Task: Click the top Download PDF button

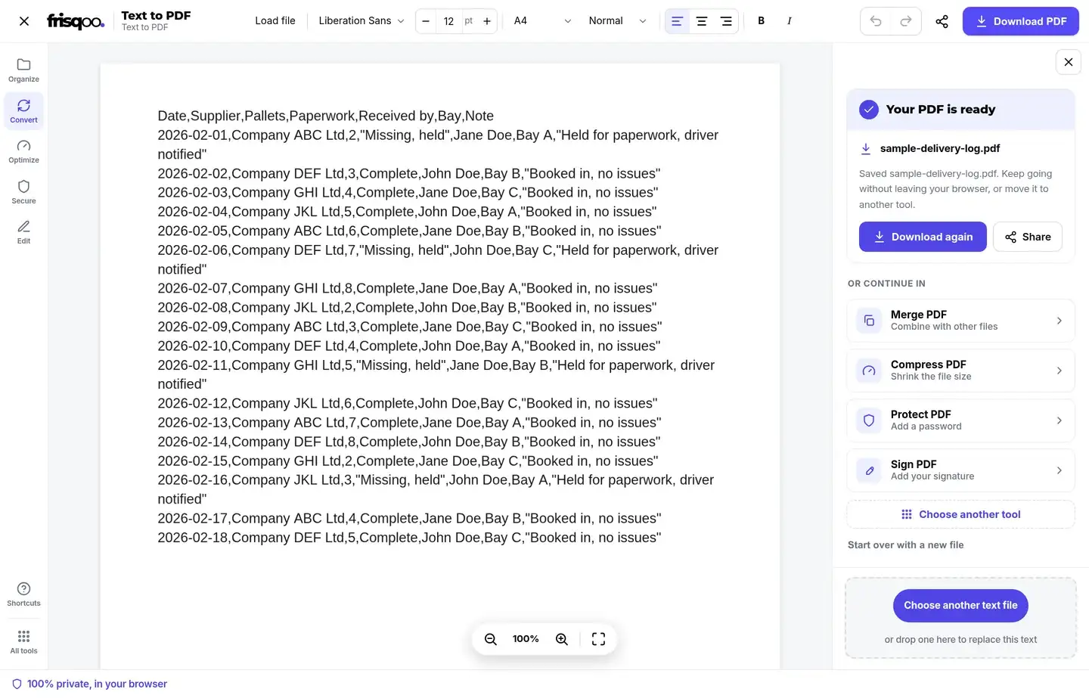Action: click(x=1020, y=21)
